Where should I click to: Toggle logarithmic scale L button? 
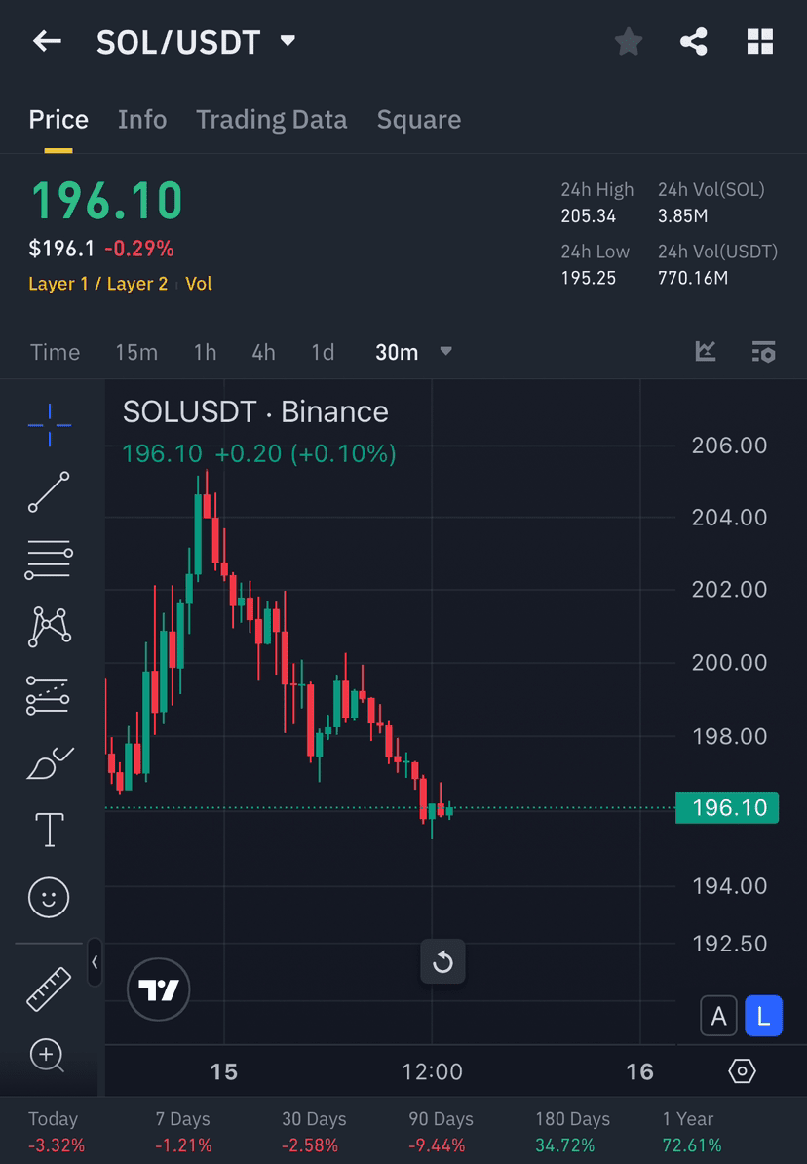click(763, 1016)
